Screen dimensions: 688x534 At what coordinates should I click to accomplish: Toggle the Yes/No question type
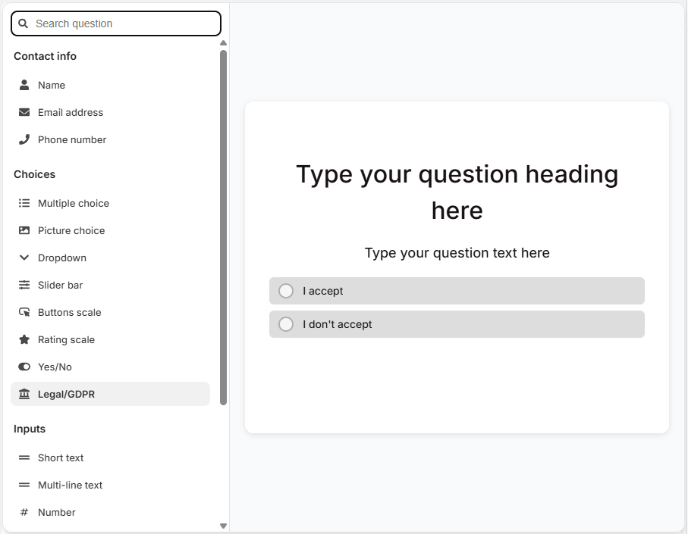[x=56, y=367]
